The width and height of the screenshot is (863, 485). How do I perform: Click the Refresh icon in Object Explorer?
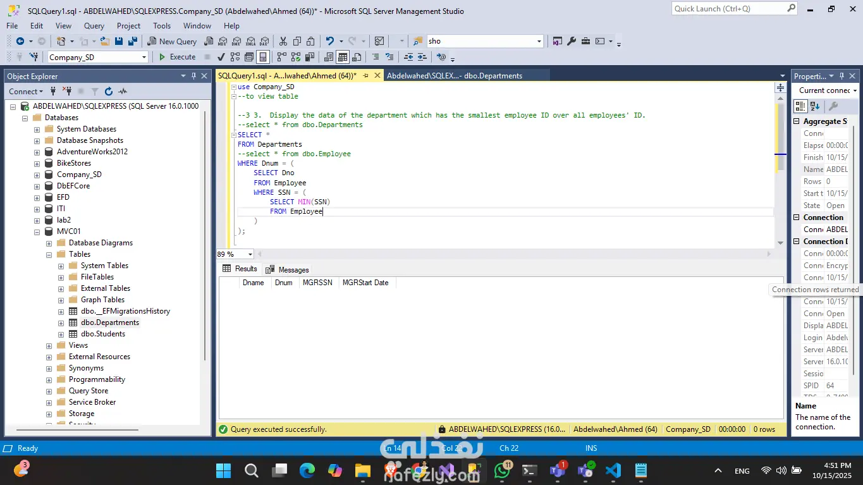click(109, 92)
